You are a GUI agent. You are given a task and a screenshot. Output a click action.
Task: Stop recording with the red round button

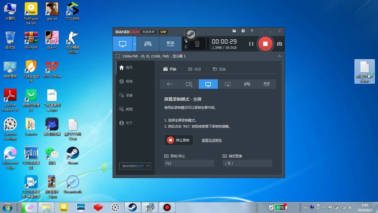click(265, 44)
